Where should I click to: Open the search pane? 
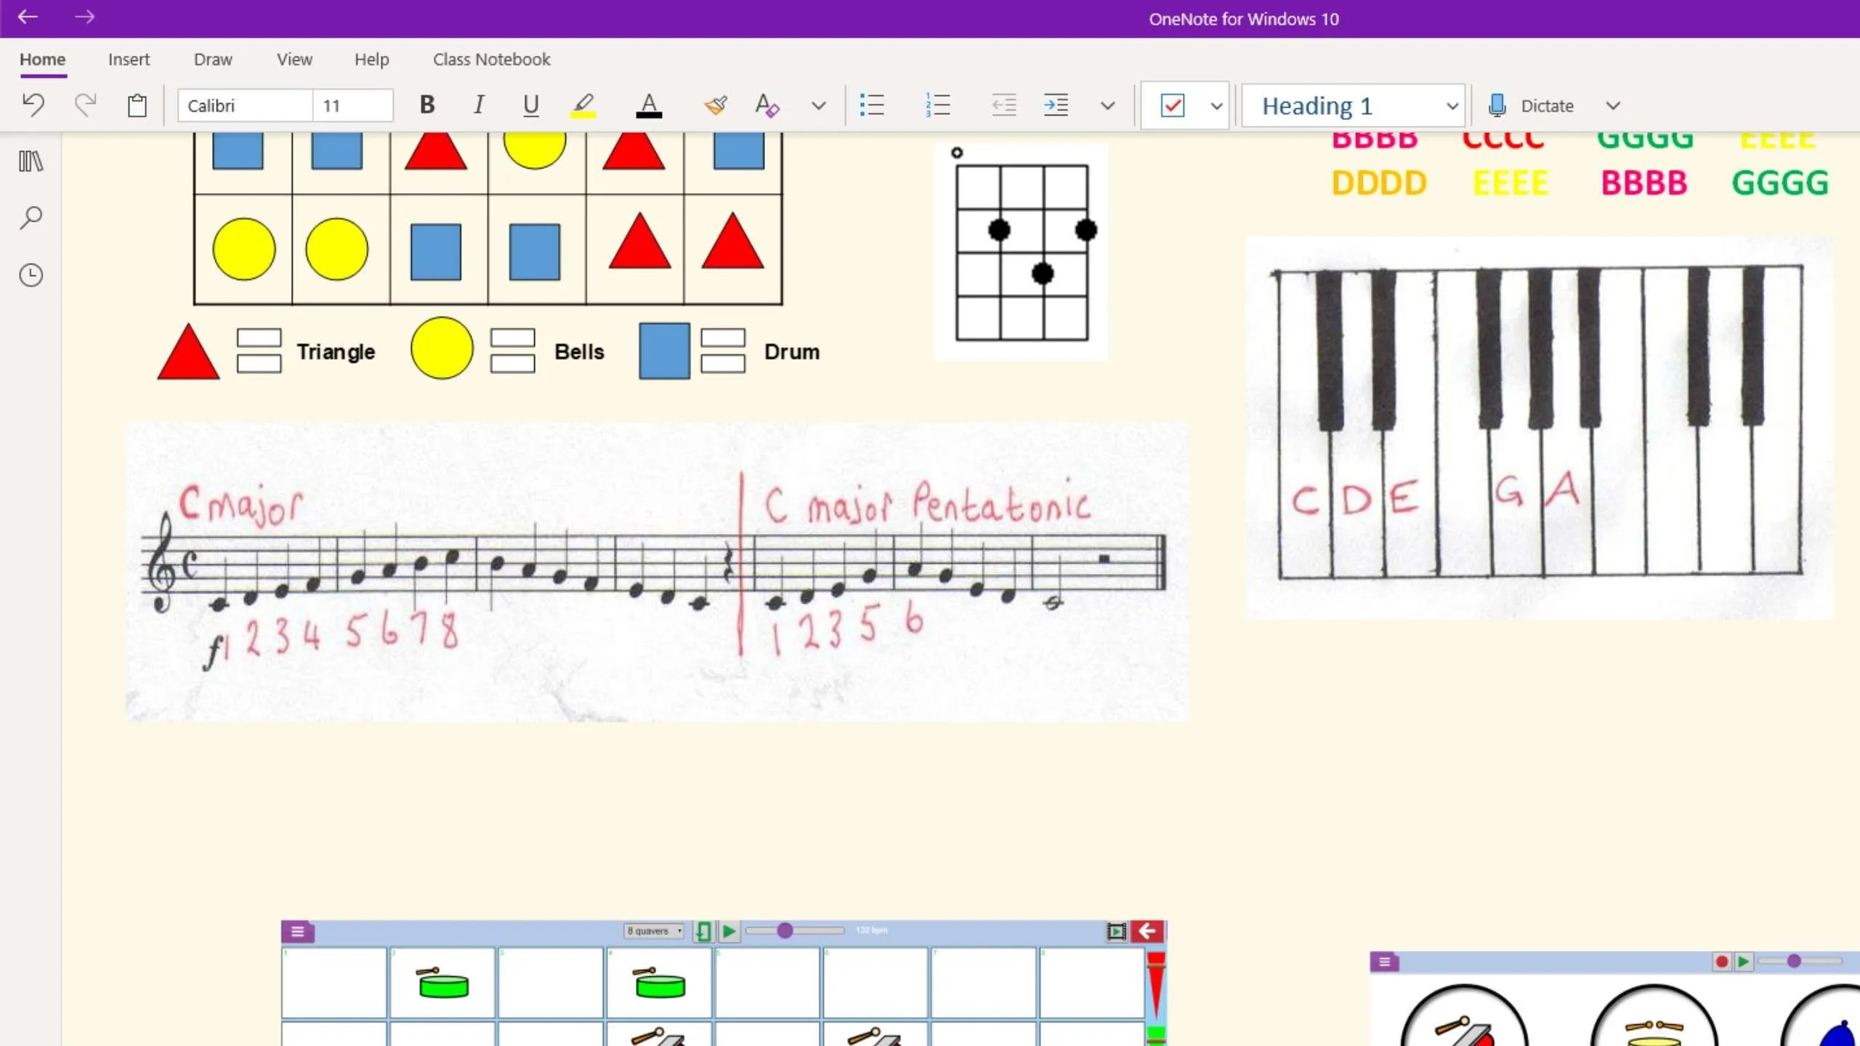[31, 218]
